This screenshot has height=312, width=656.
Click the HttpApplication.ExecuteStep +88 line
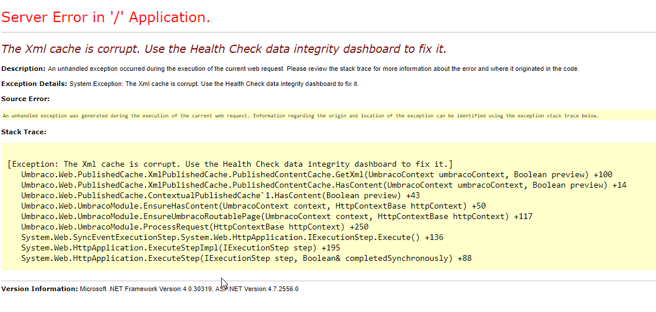(246, 258)
